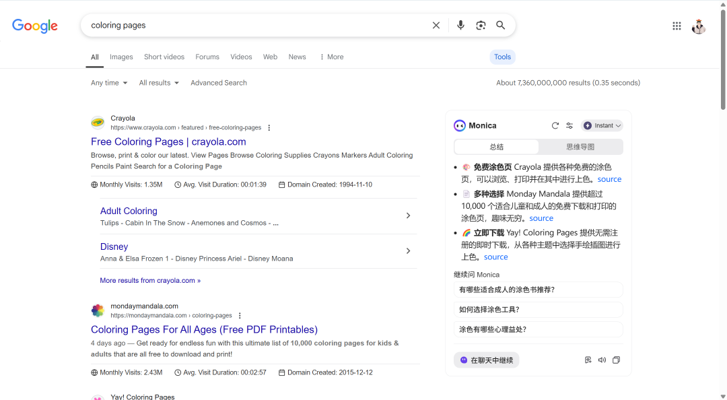
Task: Click the Tools button
Action: pos(503,57)
